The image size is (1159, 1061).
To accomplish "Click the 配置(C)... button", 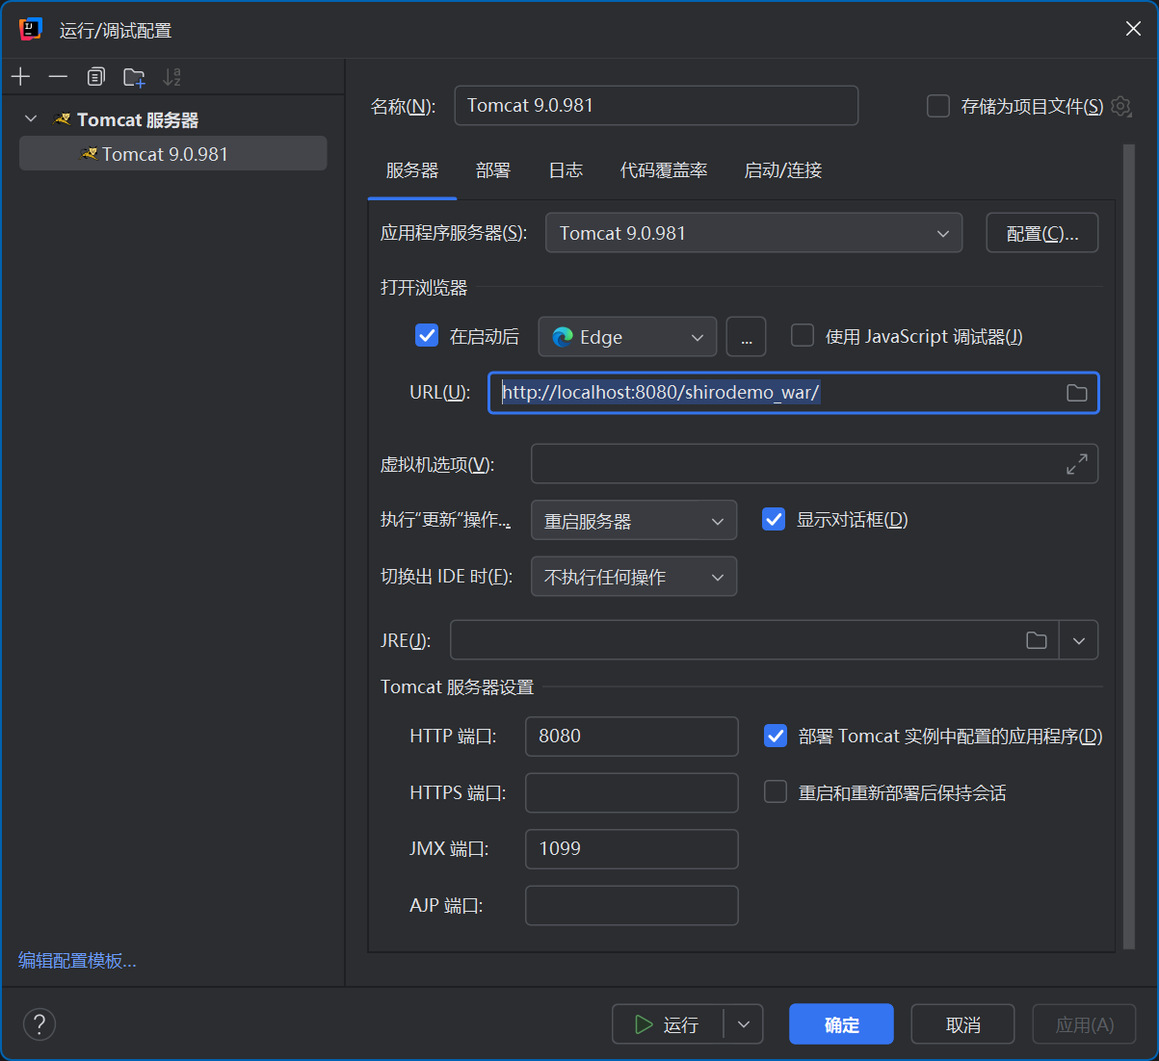I will (x=1042, y=233).
